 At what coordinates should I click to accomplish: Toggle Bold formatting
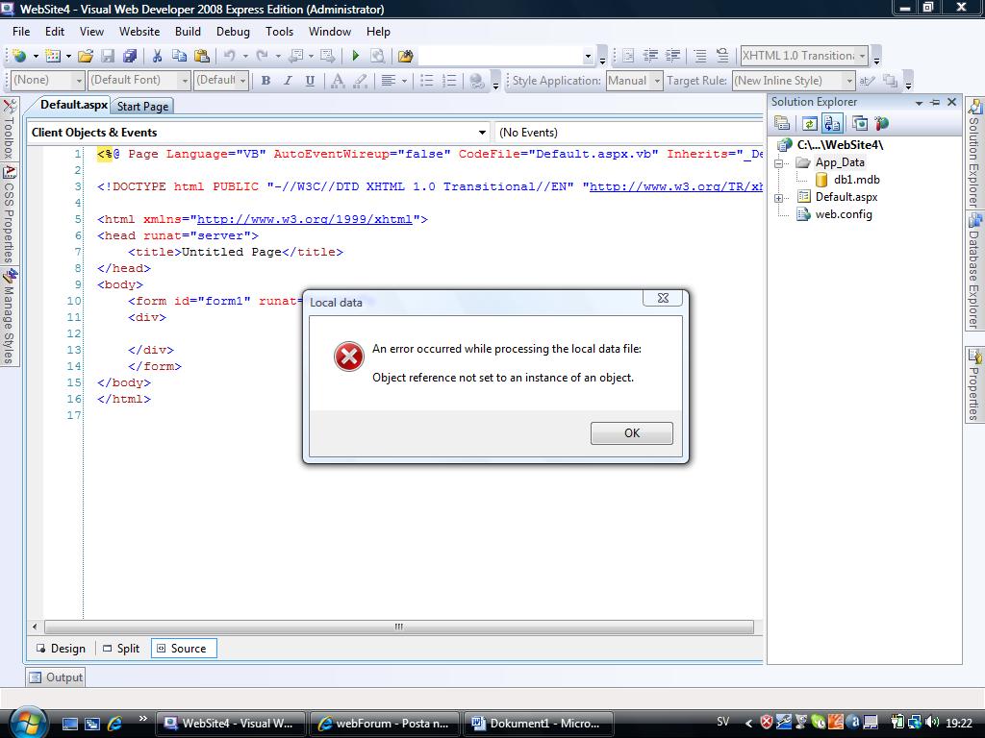point(265,81)
